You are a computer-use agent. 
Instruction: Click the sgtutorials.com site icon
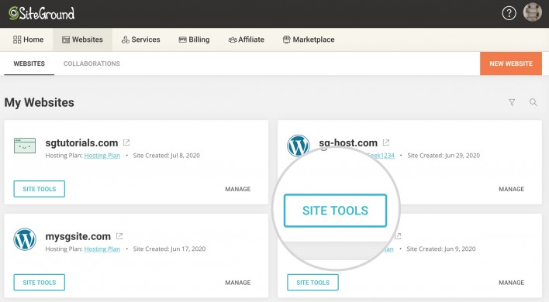click(25, 146)
